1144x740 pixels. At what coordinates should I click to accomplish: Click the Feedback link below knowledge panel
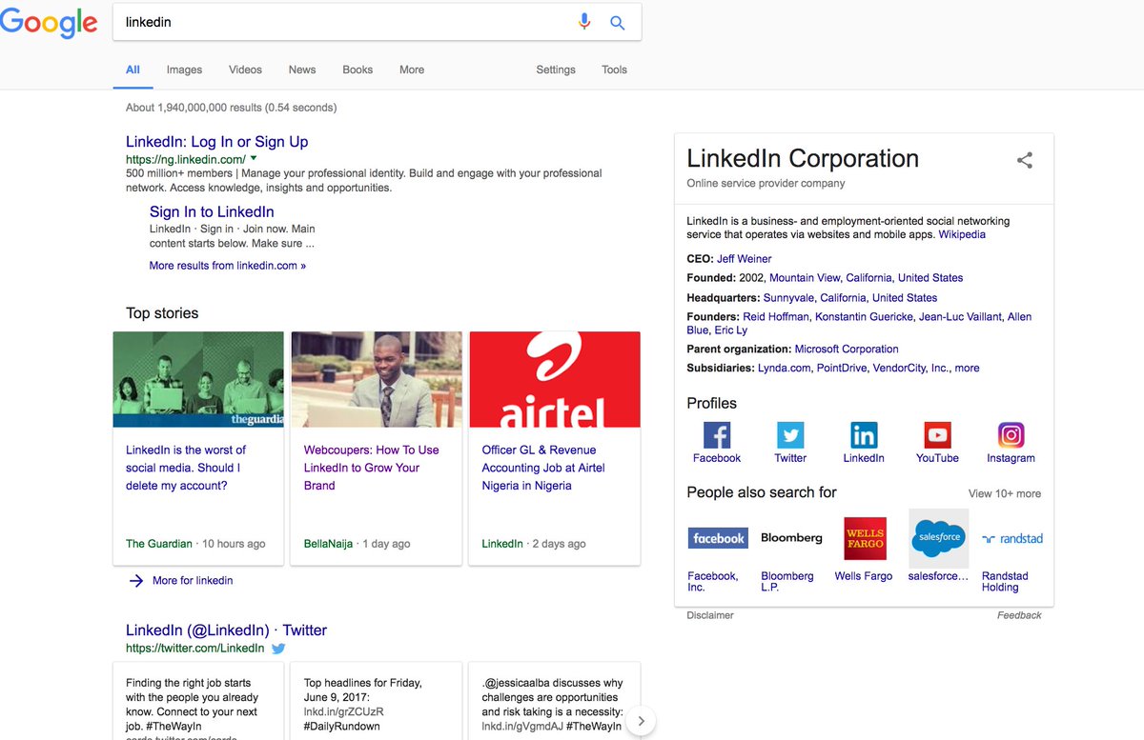tap(1019, 615)
